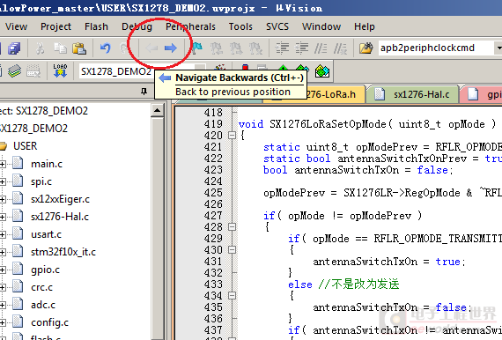Select the Project: SX1278_DEMO2 root node

pos(44,111)
